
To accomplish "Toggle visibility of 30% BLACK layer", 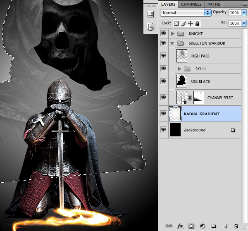I will point(164,81).
